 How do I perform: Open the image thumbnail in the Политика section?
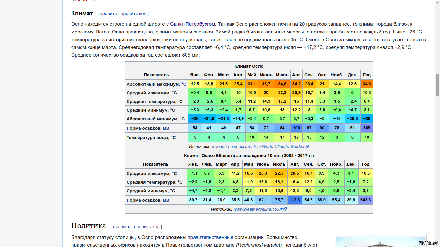pos(380,242)
